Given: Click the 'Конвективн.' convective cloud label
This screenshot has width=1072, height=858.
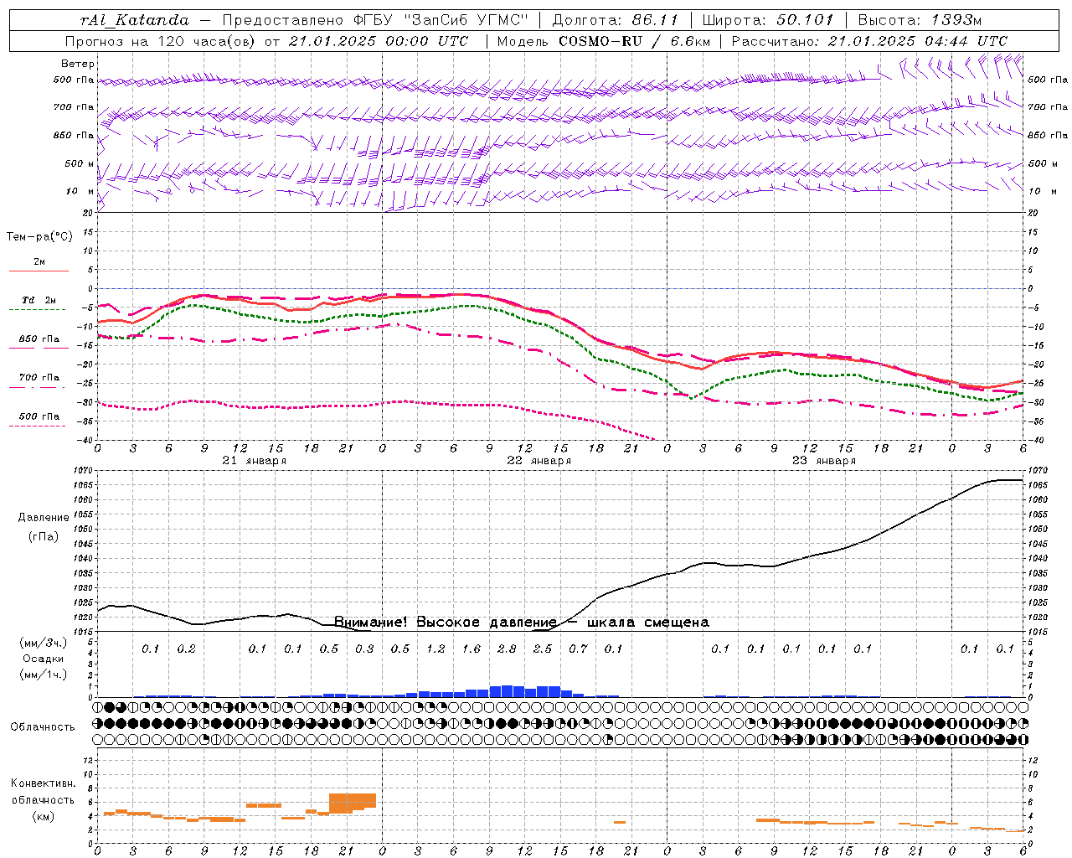Looking at the screenshot, I should 43,783.
